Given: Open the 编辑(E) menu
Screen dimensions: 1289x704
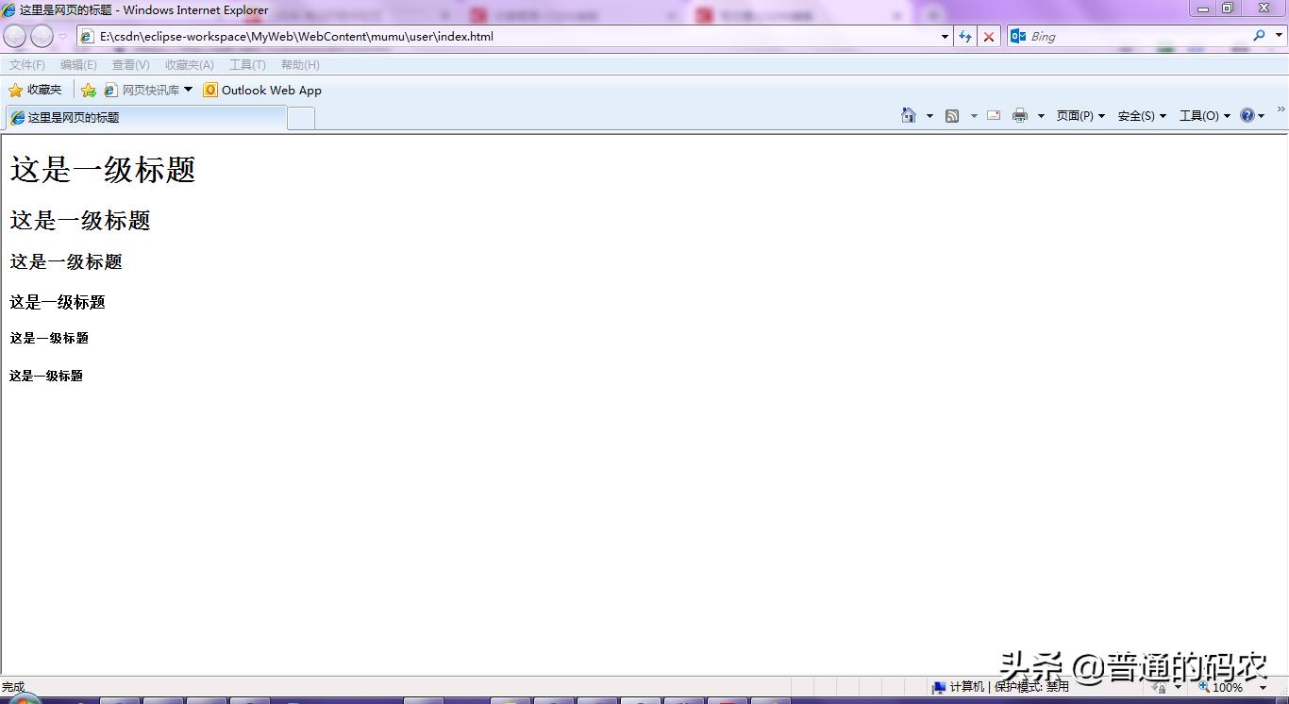Looking at the screenshot, I should (x=78, y=65).
